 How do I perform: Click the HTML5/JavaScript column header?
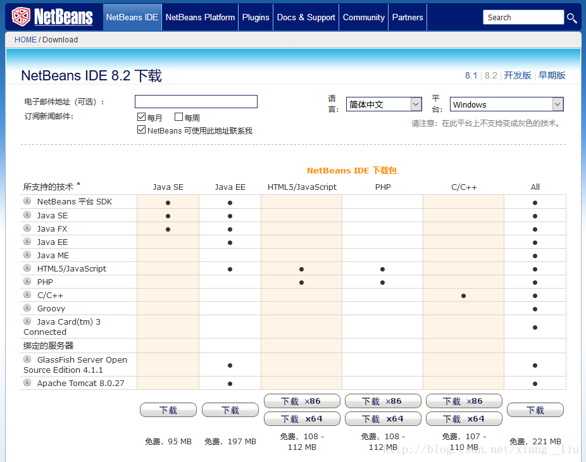tap(302, 187)
